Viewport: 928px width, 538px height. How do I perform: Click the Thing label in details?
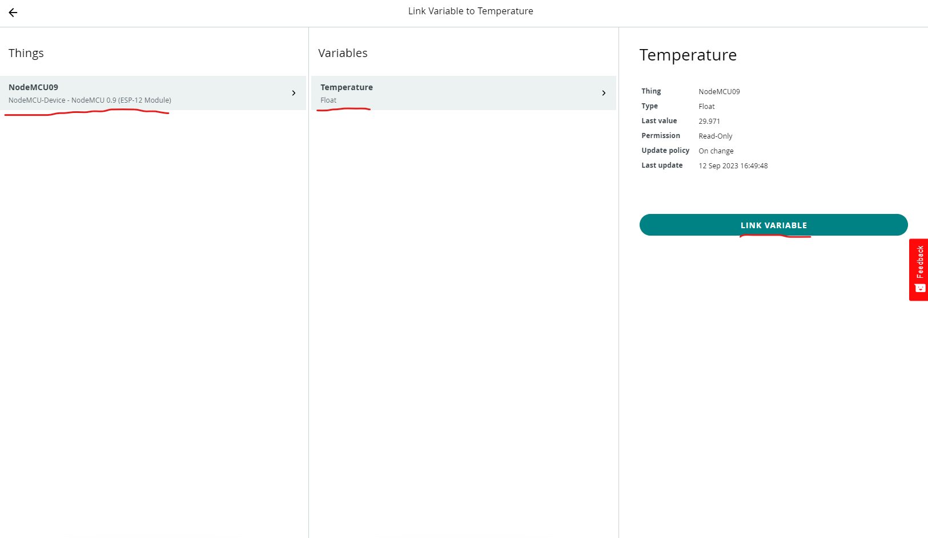651,91
